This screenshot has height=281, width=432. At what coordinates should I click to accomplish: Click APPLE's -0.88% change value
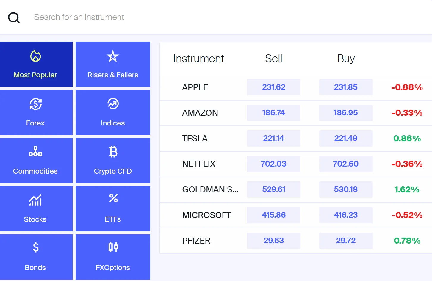pos(407,87)
